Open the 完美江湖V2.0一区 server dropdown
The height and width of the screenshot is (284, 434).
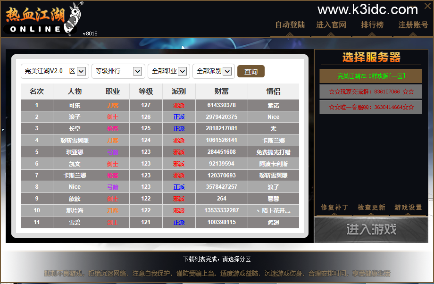click(54, 71)
